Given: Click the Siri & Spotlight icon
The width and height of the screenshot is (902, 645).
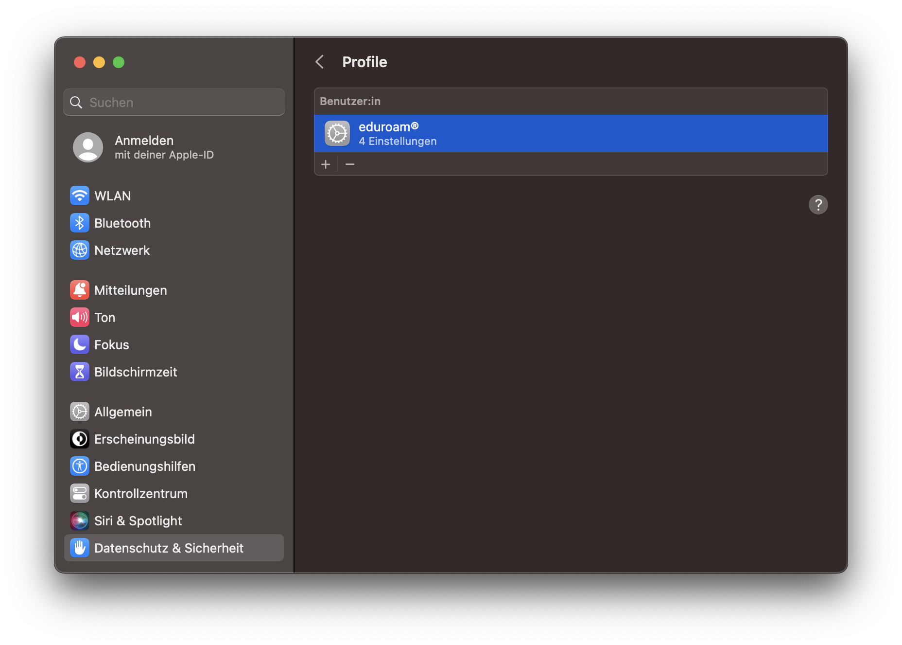Looking at the screenshot, I should [80, 521].
